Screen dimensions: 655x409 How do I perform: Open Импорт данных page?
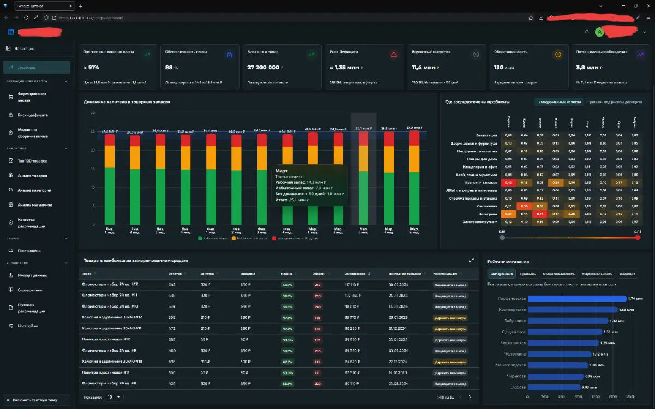click(37, 275)
